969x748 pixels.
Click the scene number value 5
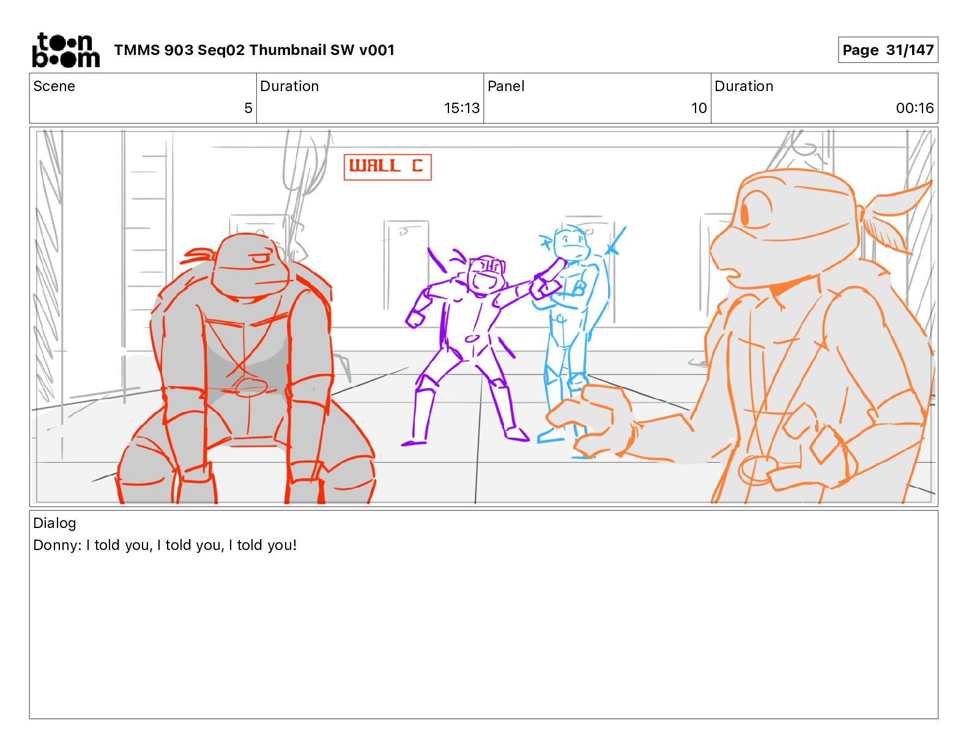tap(248, 108)
